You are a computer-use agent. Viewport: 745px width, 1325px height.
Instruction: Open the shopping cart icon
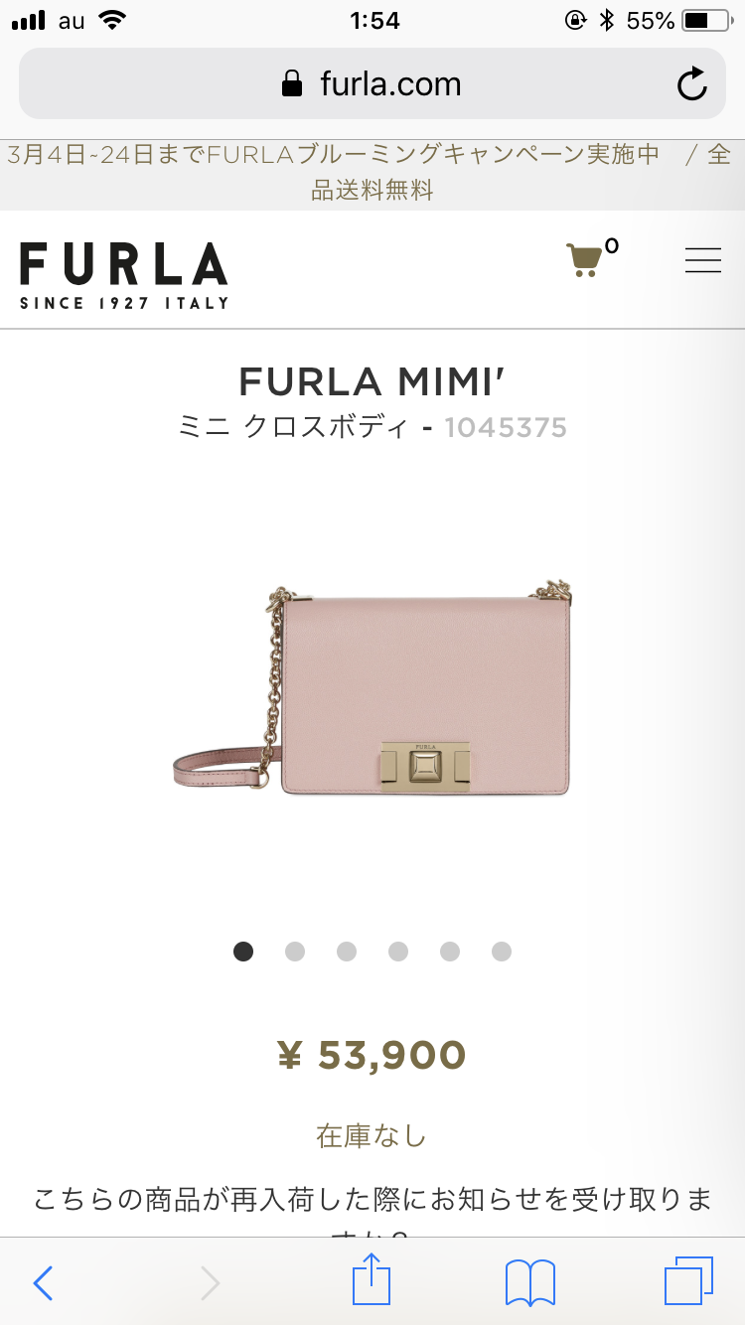584,260
